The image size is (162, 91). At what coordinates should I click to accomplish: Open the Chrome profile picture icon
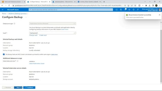pos(156,6)
